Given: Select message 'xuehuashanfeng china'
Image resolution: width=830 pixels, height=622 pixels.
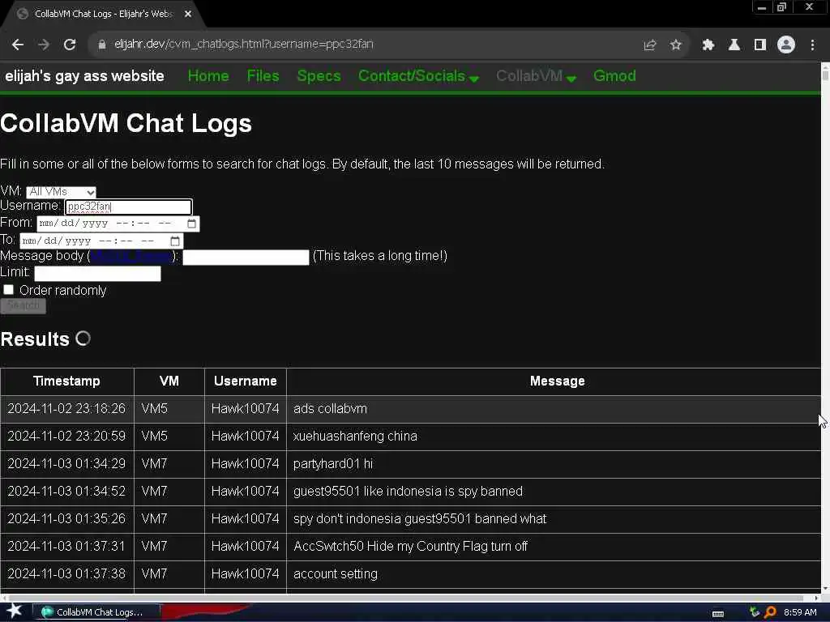Looking at the screenshot, I should (355, 437).
